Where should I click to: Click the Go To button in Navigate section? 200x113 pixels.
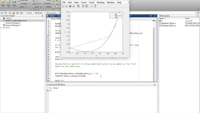coord(36,3)
